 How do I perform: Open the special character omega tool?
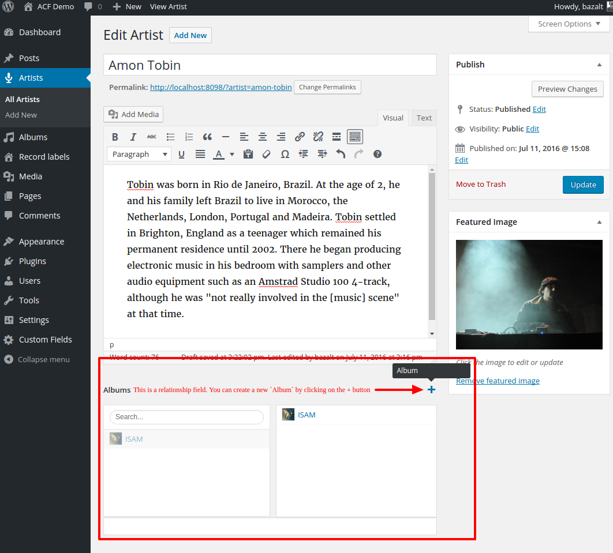(x=285, y=155)
